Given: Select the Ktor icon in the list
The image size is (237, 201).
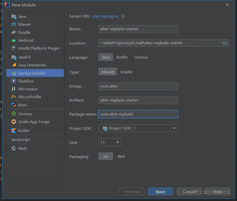Looking at the screenshot, I should (14, 105).
